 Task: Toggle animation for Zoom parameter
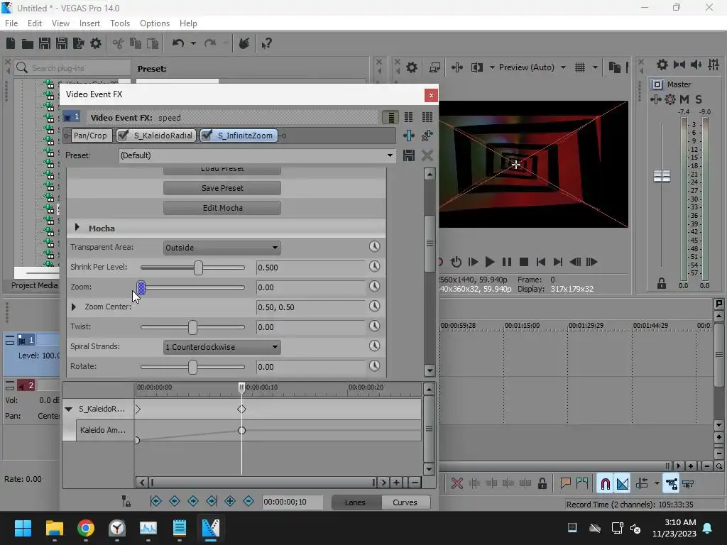click(x=374, y=287)
